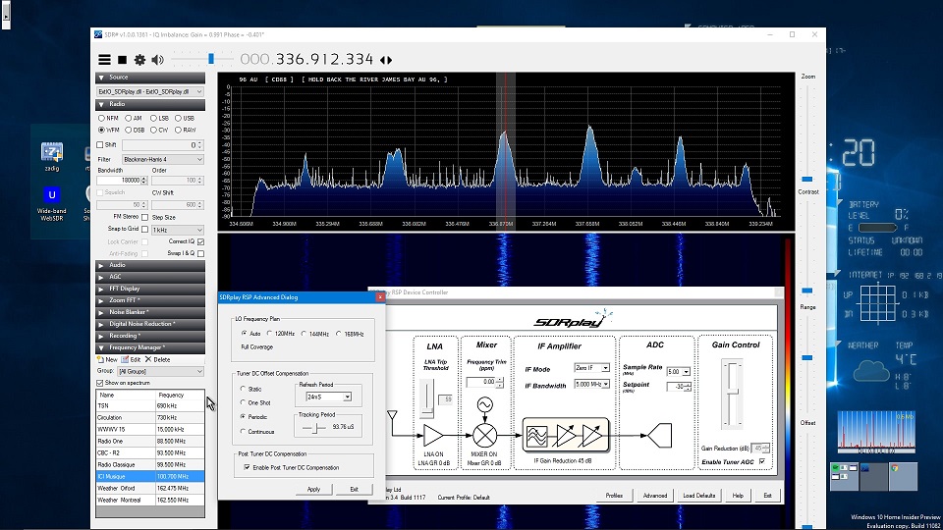Click the IF filter amplifier block
The height and width of the screenshot is (530, 943).
566,435
